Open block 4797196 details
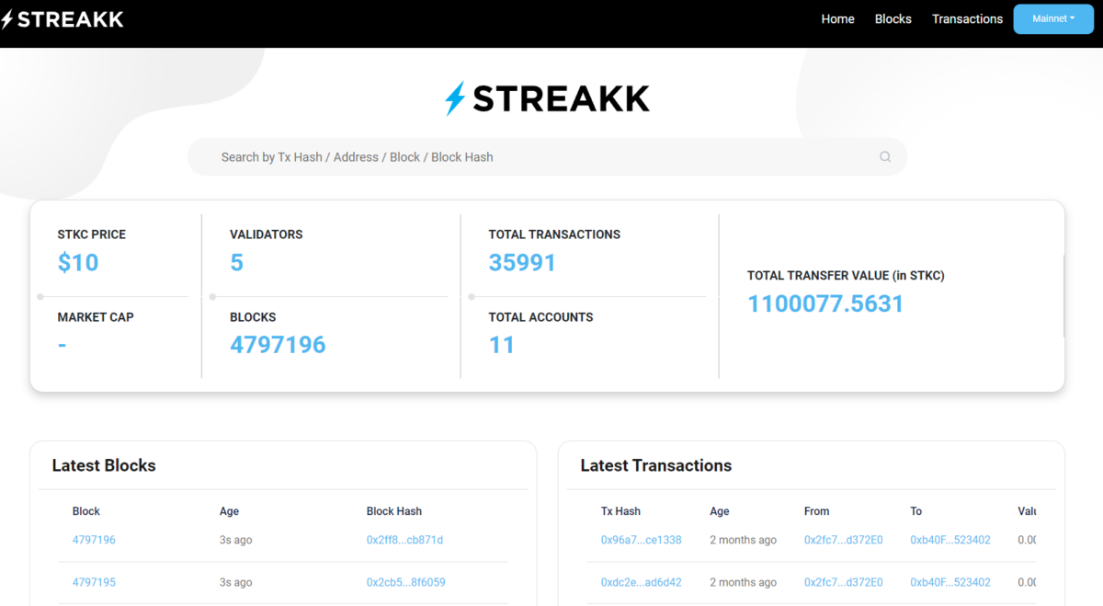This screenshot has width=1103, height=606. tap(94, 540)
